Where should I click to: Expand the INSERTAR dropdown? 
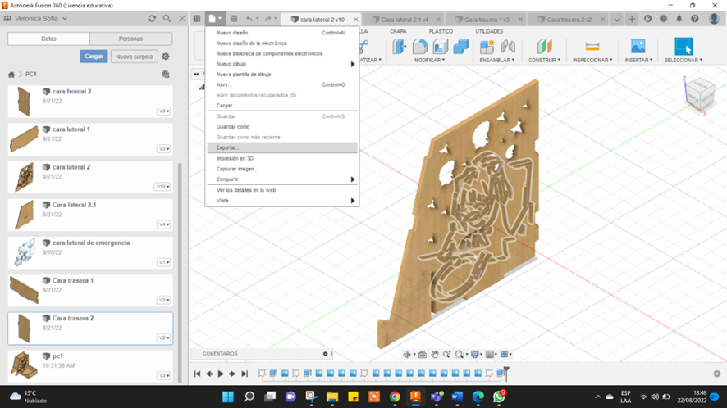click(x=638, y=60)
